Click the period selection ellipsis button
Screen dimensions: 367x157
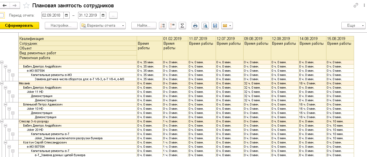pos(113,15)
